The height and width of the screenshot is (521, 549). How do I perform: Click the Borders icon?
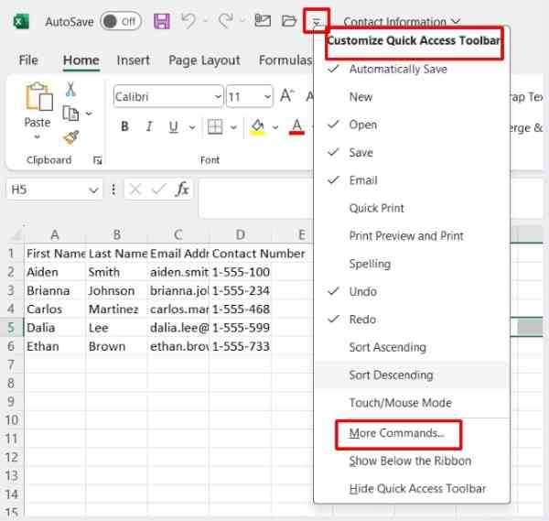pos(215,127)
